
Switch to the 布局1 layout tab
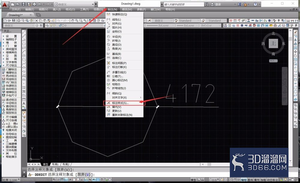tap(55, 164)
